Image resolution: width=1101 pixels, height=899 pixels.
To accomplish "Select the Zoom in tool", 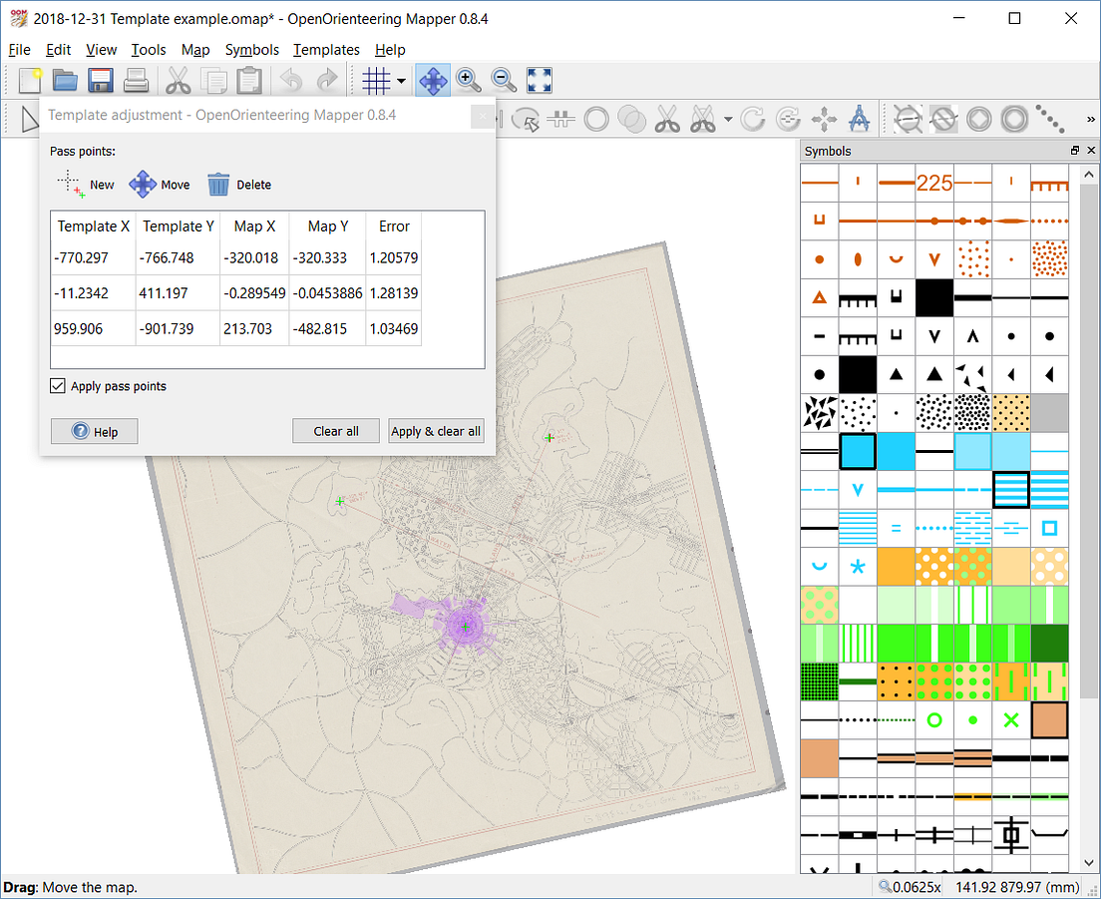I will (x=469, y=80).
